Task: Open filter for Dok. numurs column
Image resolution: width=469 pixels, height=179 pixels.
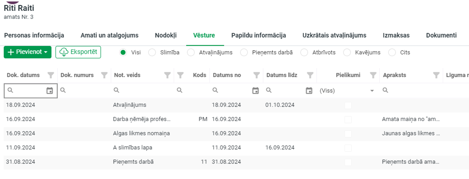Action: click(x=105, y=75)
